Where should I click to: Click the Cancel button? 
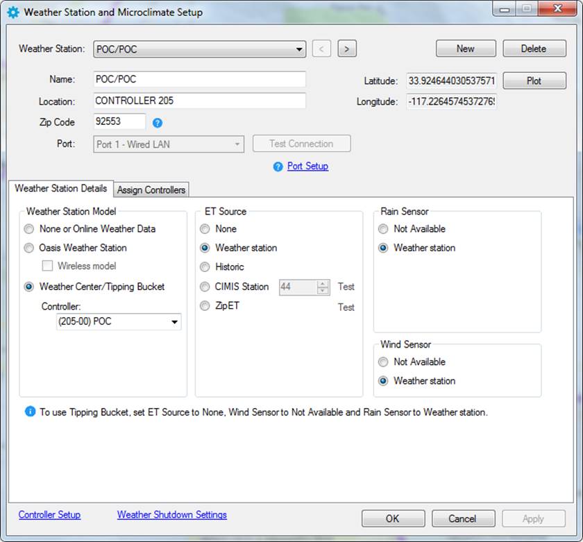[x=464, y=518]
